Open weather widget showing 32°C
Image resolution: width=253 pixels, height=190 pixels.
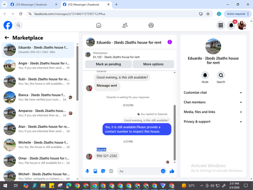click(188, 186)
